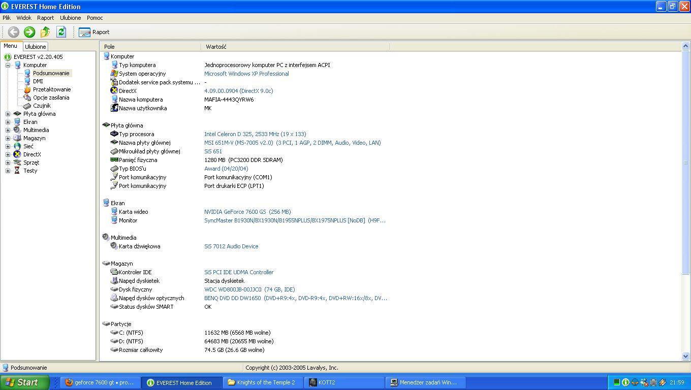Click the Back navigation arrow icon

coord(14,32)
